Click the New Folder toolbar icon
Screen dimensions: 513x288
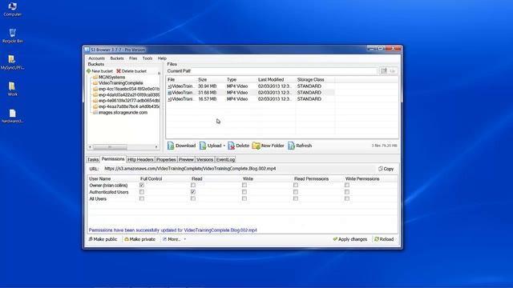(x=256, y=146)
